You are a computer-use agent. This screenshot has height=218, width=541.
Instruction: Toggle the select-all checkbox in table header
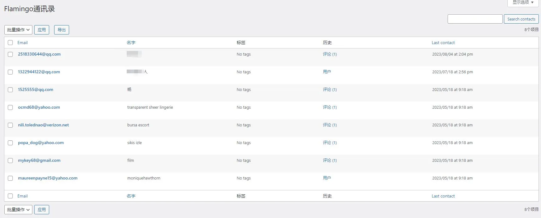tap(10, 43)
